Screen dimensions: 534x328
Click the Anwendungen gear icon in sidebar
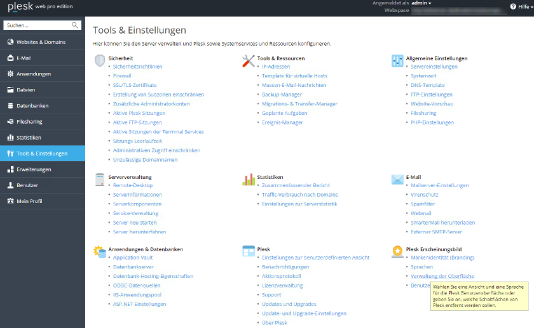(x=11, y=74)
